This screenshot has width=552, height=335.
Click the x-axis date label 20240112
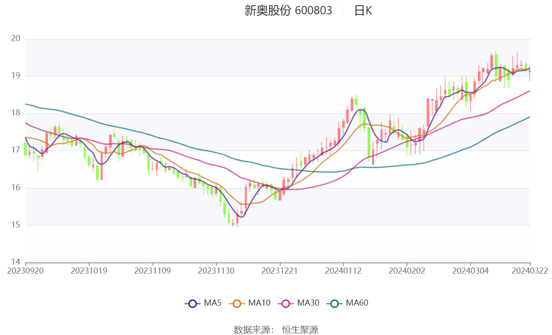tap(343, 271)
